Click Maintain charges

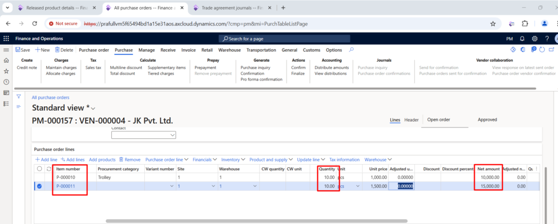pos(61,68)
